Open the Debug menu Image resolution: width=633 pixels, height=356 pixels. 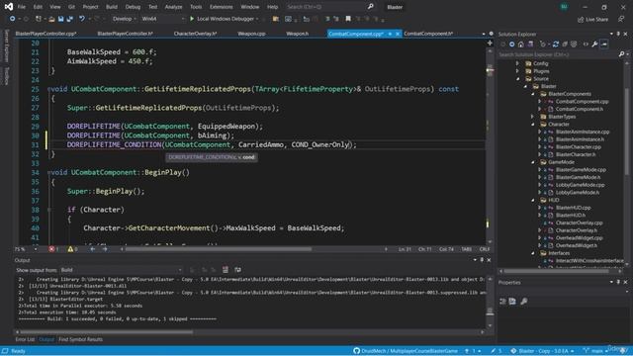pyautogui.click(x=133, y=7)
